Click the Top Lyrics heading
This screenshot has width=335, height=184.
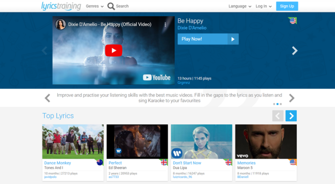[x=58, y=116]
